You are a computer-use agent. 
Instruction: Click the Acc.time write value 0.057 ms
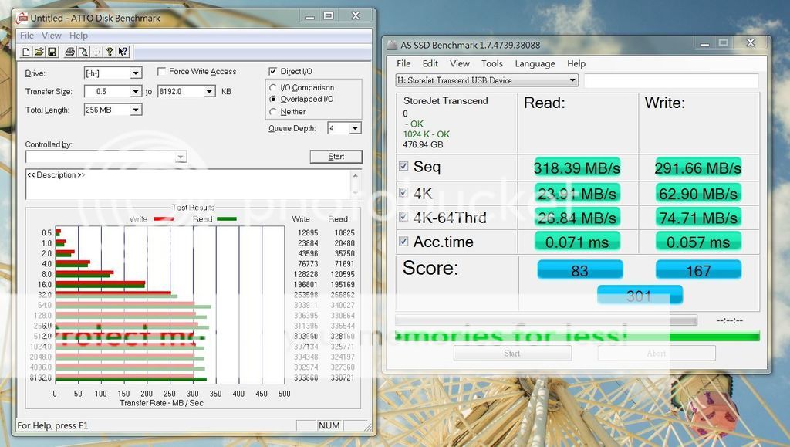coord(698,242)
